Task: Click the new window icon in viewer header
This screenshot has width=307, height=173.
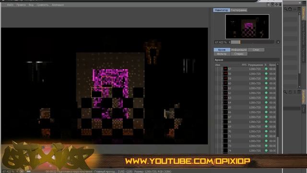Action: click(272, 4)
